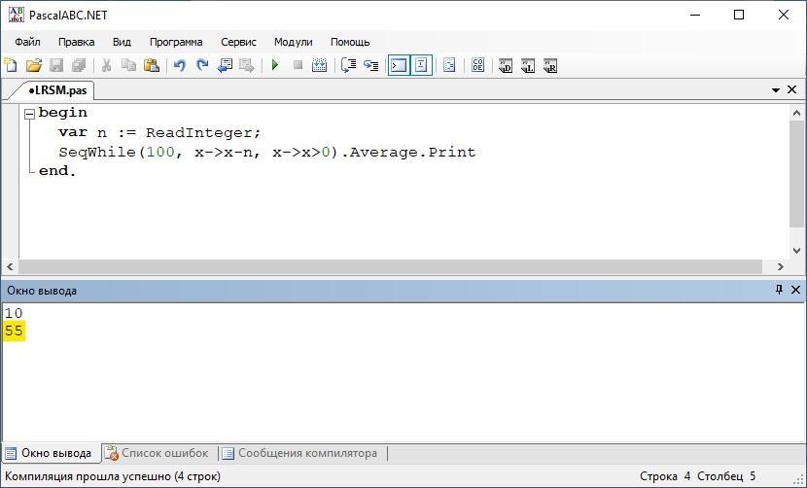The height and width of the screenshot is (488, 807).
Task: Open the Правка menu
Action: 76,42
